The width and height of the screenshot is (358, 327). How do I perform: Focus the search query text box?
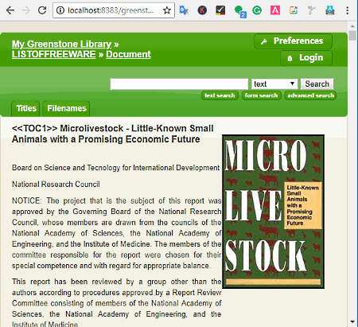point(179,84)
